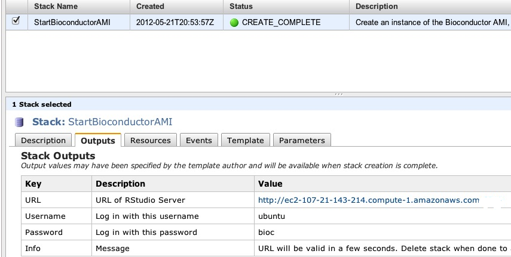Click the green CREATE_COMPLETE status icon
This screenshot has width=511, height=257.
(234, 23)
